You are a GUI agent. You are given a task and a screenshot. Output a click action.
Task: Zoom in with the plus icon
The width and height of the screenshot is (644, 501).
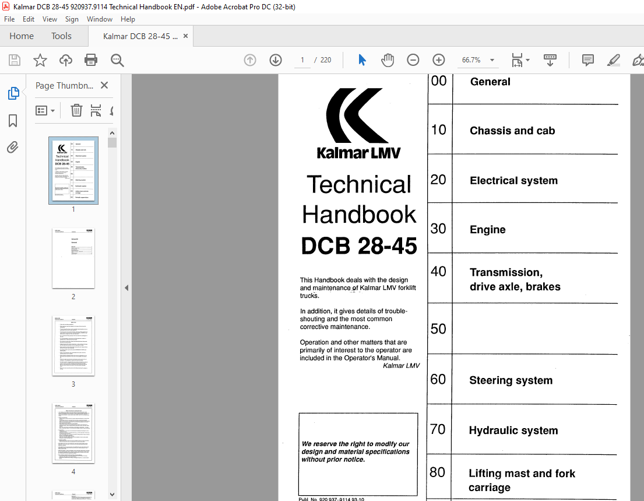tap(439, 60)
